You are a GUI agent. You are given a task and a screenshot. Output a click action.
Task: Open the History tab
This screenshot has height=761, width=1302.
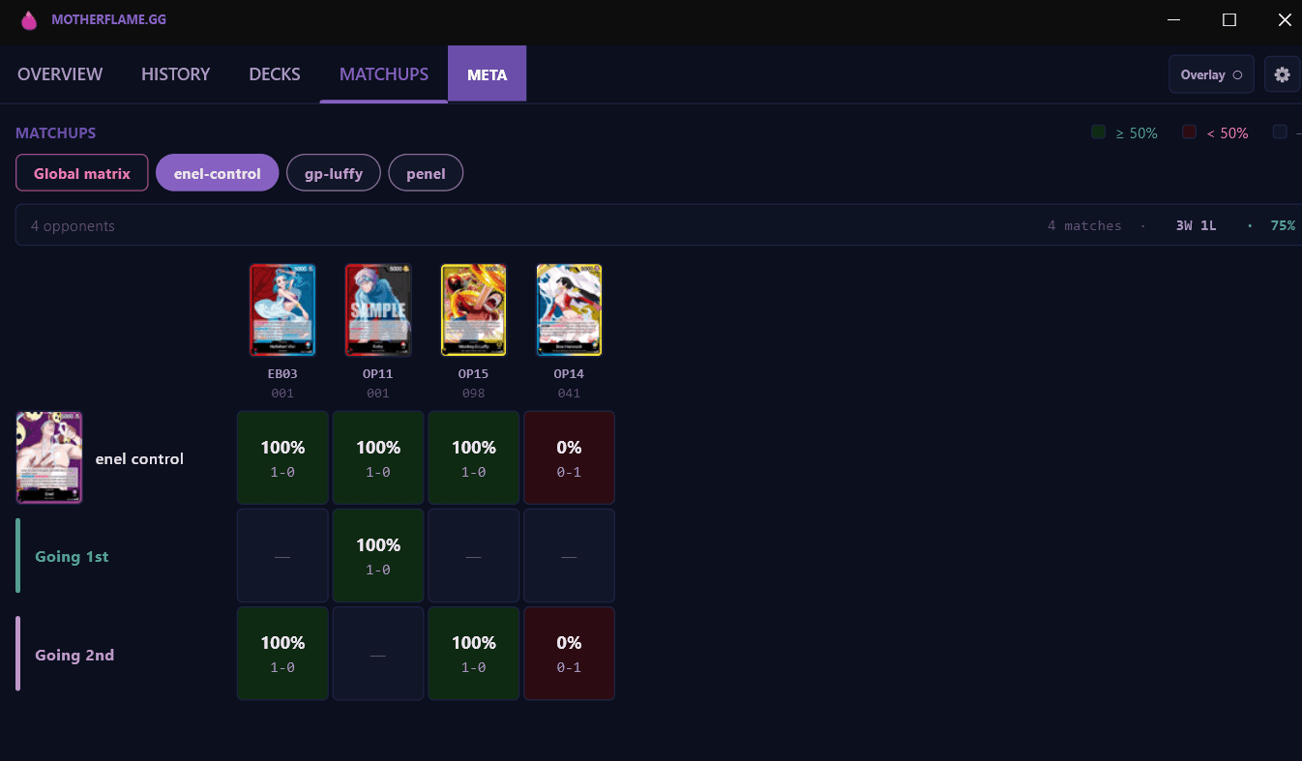(175, 74)
